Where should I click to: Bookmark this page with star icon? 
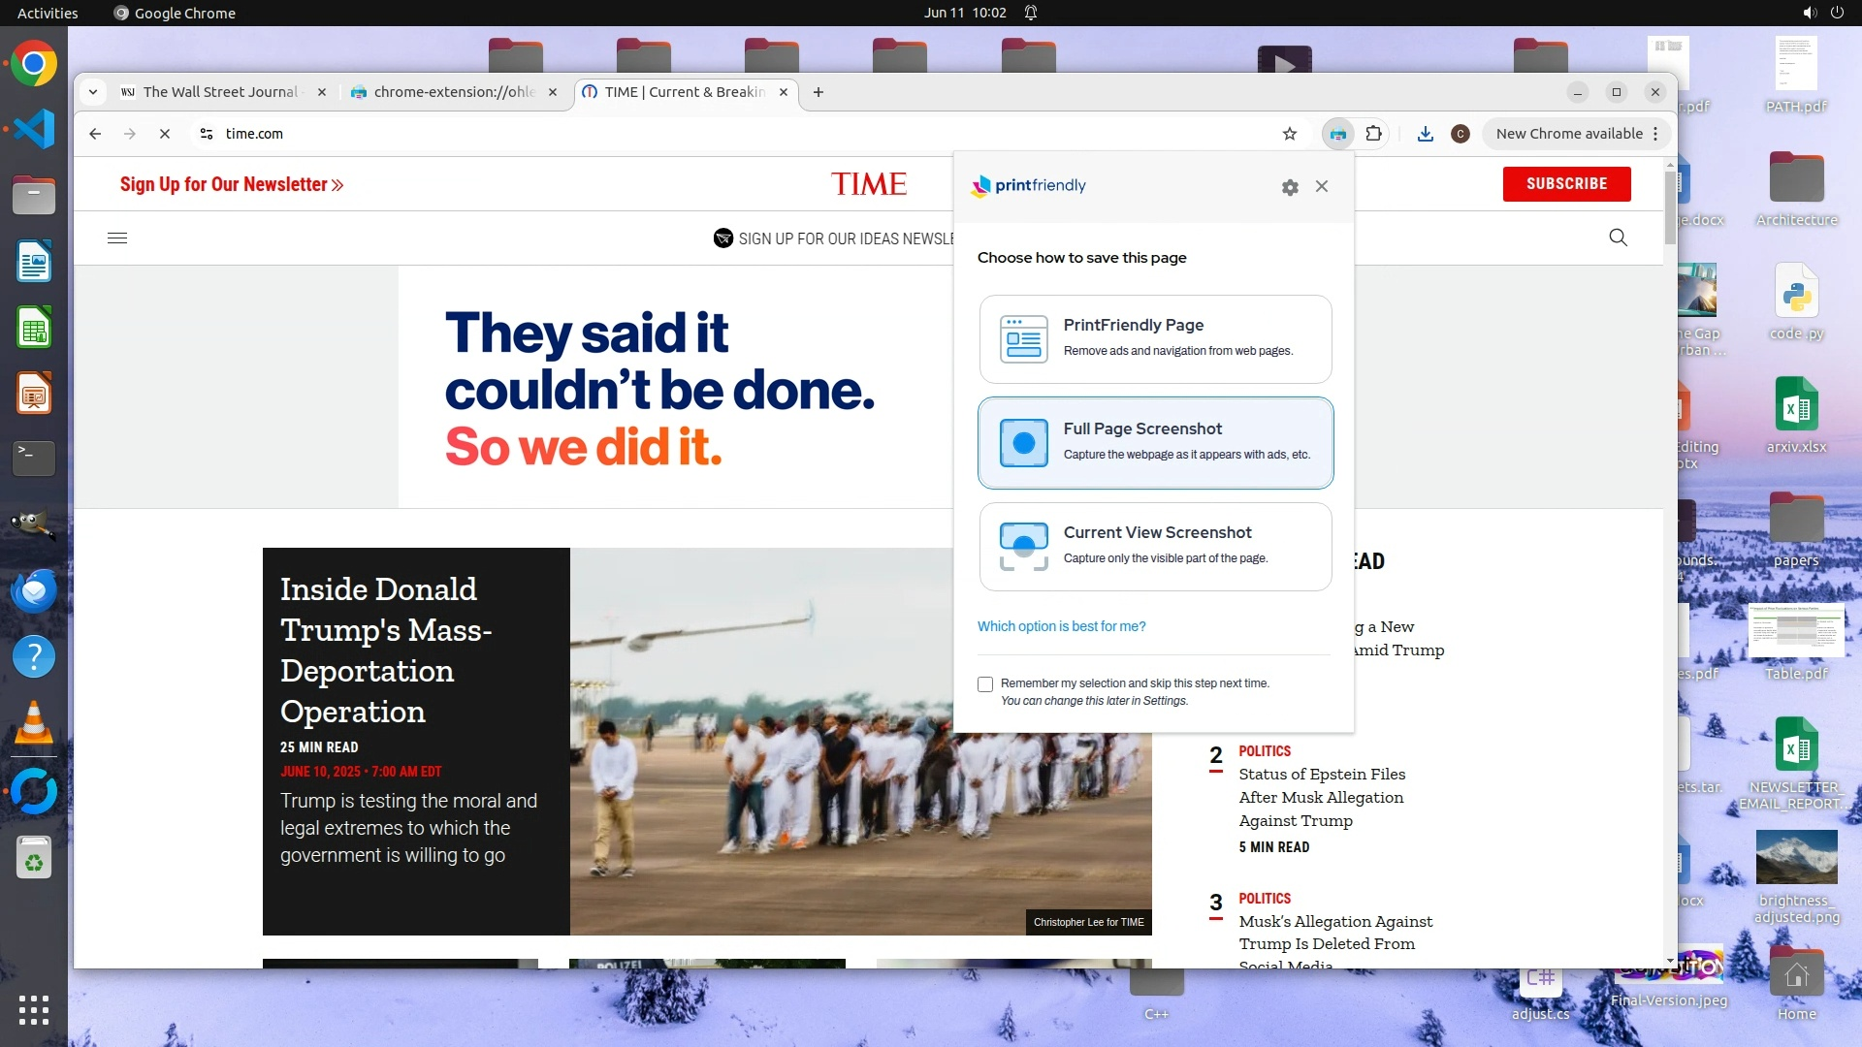tap(1290, 134)
